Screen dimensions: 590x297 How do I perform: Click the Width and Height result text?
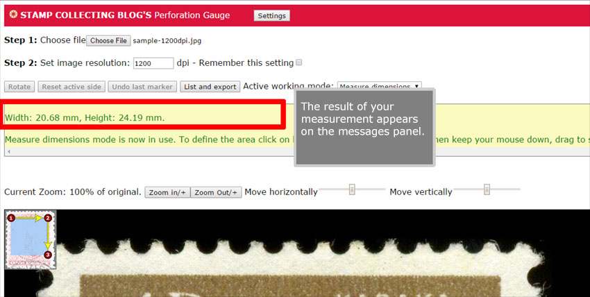click(85, 117)
